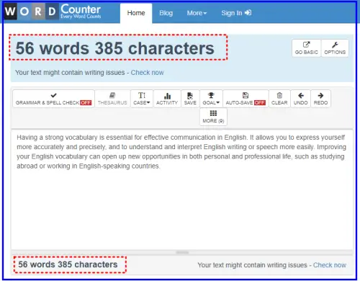Open the Blog page
Screen dimensions: 360x281
[166, 13]
